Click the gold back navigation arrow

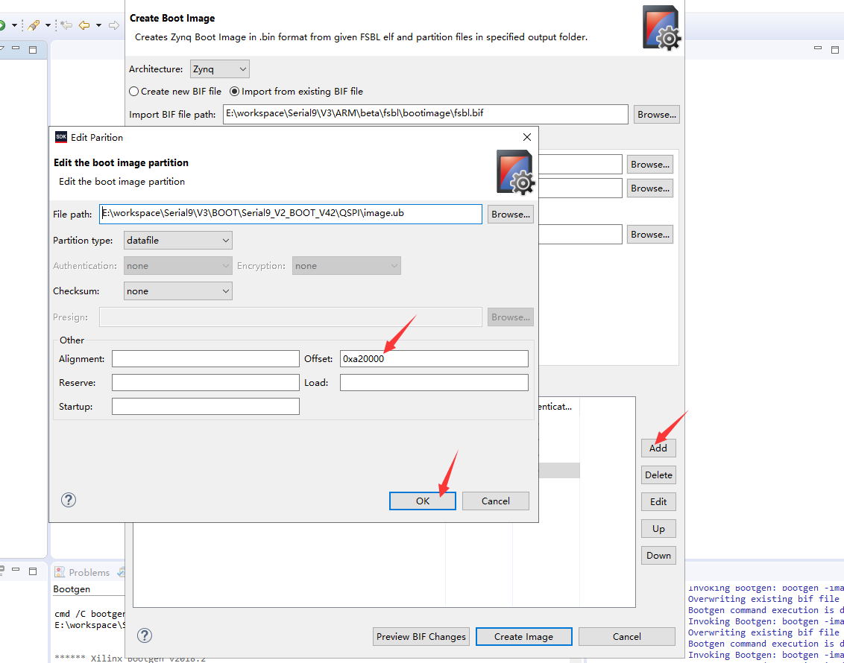[x=84, y=25]
